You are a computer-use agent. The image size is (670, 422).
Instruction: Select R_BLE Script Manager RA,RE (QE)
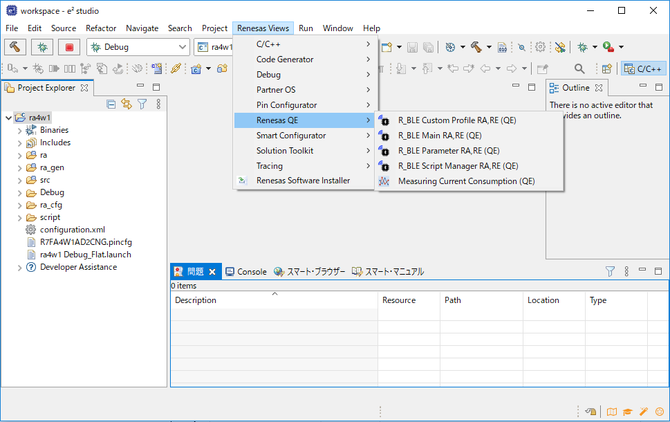click(469, 166)
